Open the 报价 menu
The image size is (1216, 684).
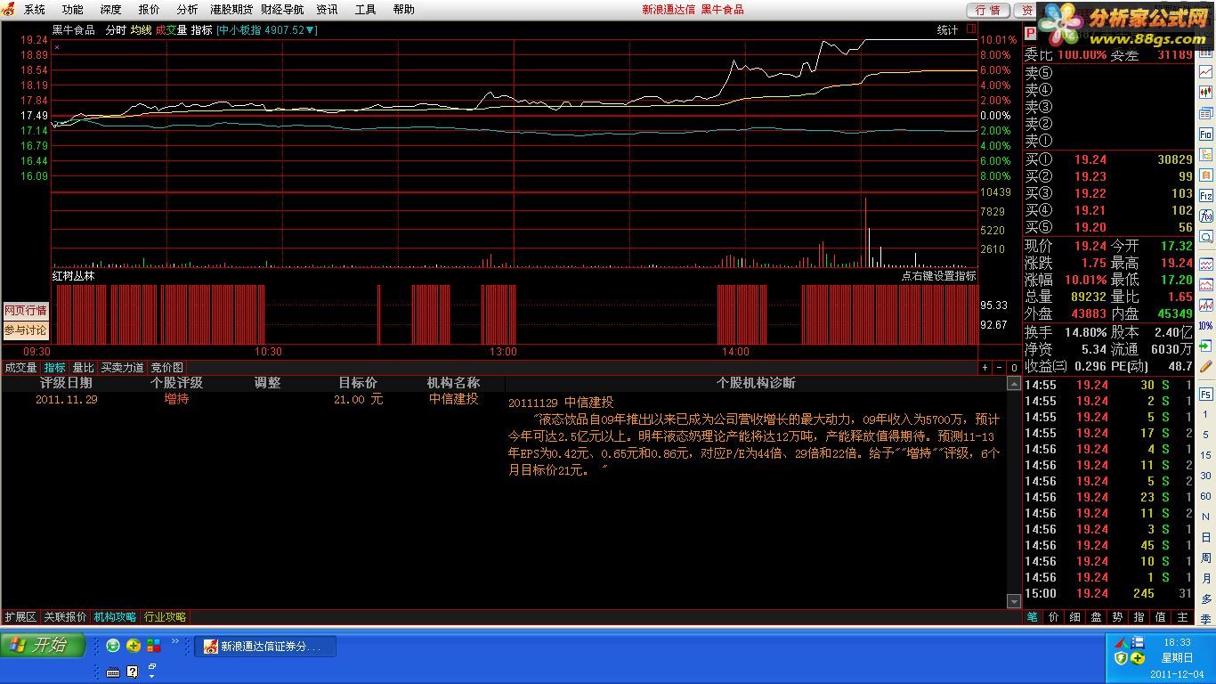pyautogui.click(x=150, y=10)
